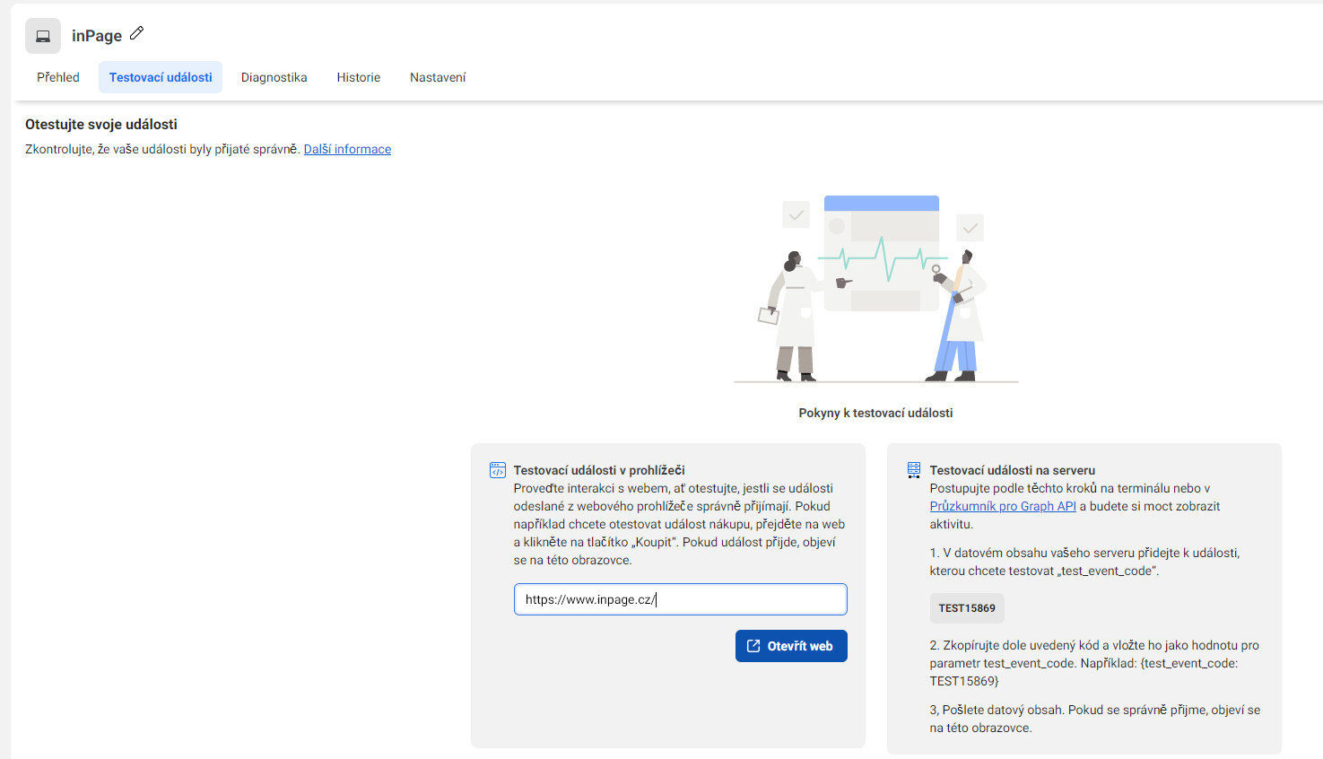The width and height of the screenshot is (1323, 759).
Task: Click the Pokyny k testovací události heading
Action: tap(875, 413)
